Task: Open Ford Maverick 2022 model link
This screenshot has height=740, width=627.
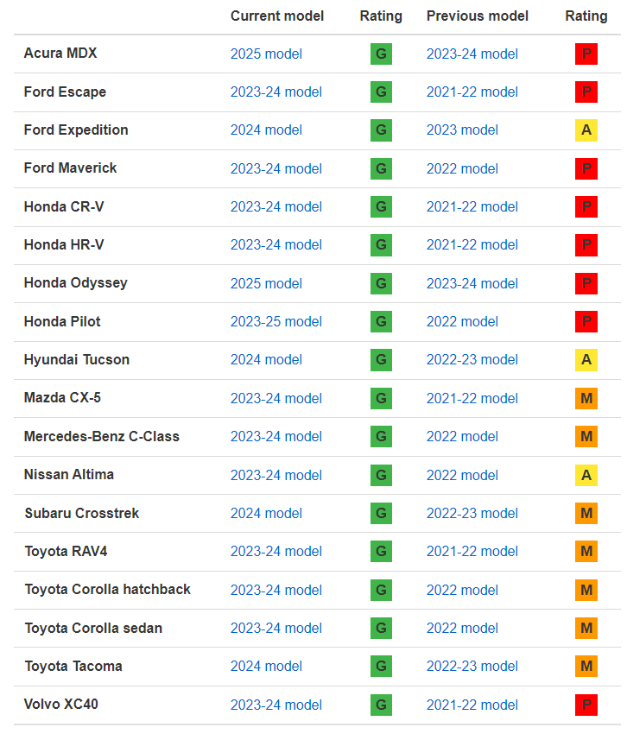Action: [462, 168]
